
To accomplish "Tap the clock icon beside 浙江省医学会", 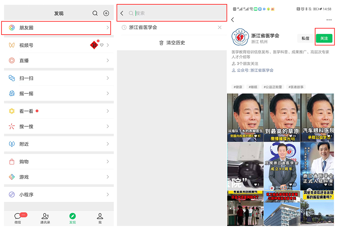I will (x=124, y=27).
